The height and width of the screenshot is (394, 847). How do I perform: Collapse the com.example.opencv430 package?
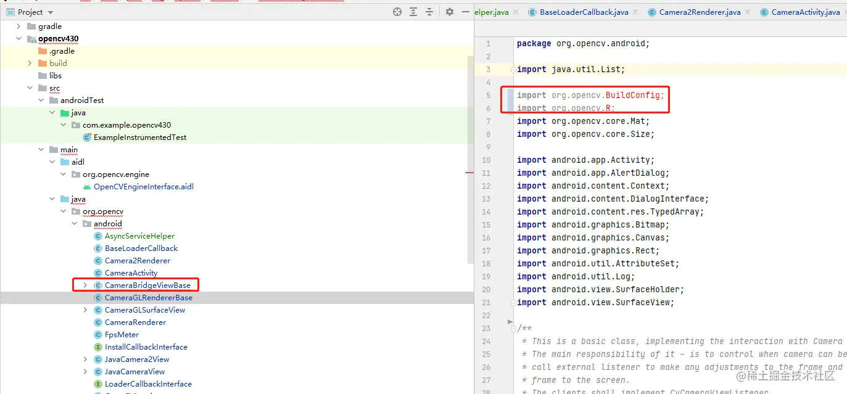(63, 125)
